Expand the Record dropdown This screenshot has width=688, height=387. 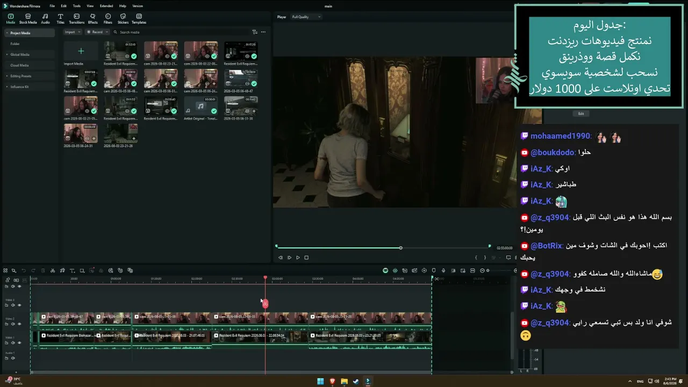[97, 32]
